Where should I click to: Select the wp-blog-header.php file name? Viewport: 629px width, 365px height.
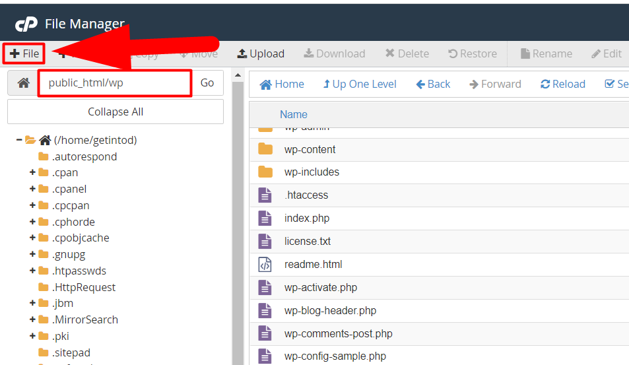tap(330, 311)
